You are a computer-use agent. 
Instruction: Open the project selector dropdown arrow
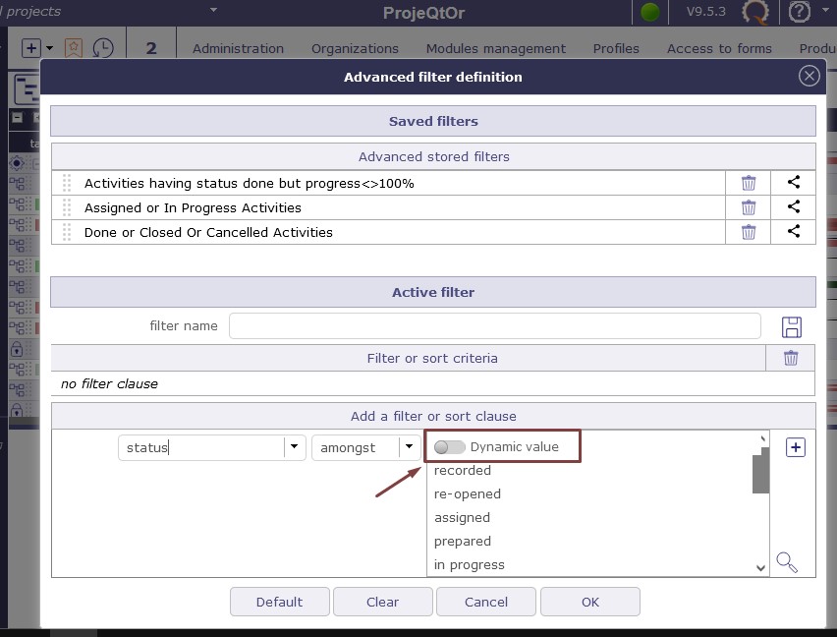[x=214, y=11]
